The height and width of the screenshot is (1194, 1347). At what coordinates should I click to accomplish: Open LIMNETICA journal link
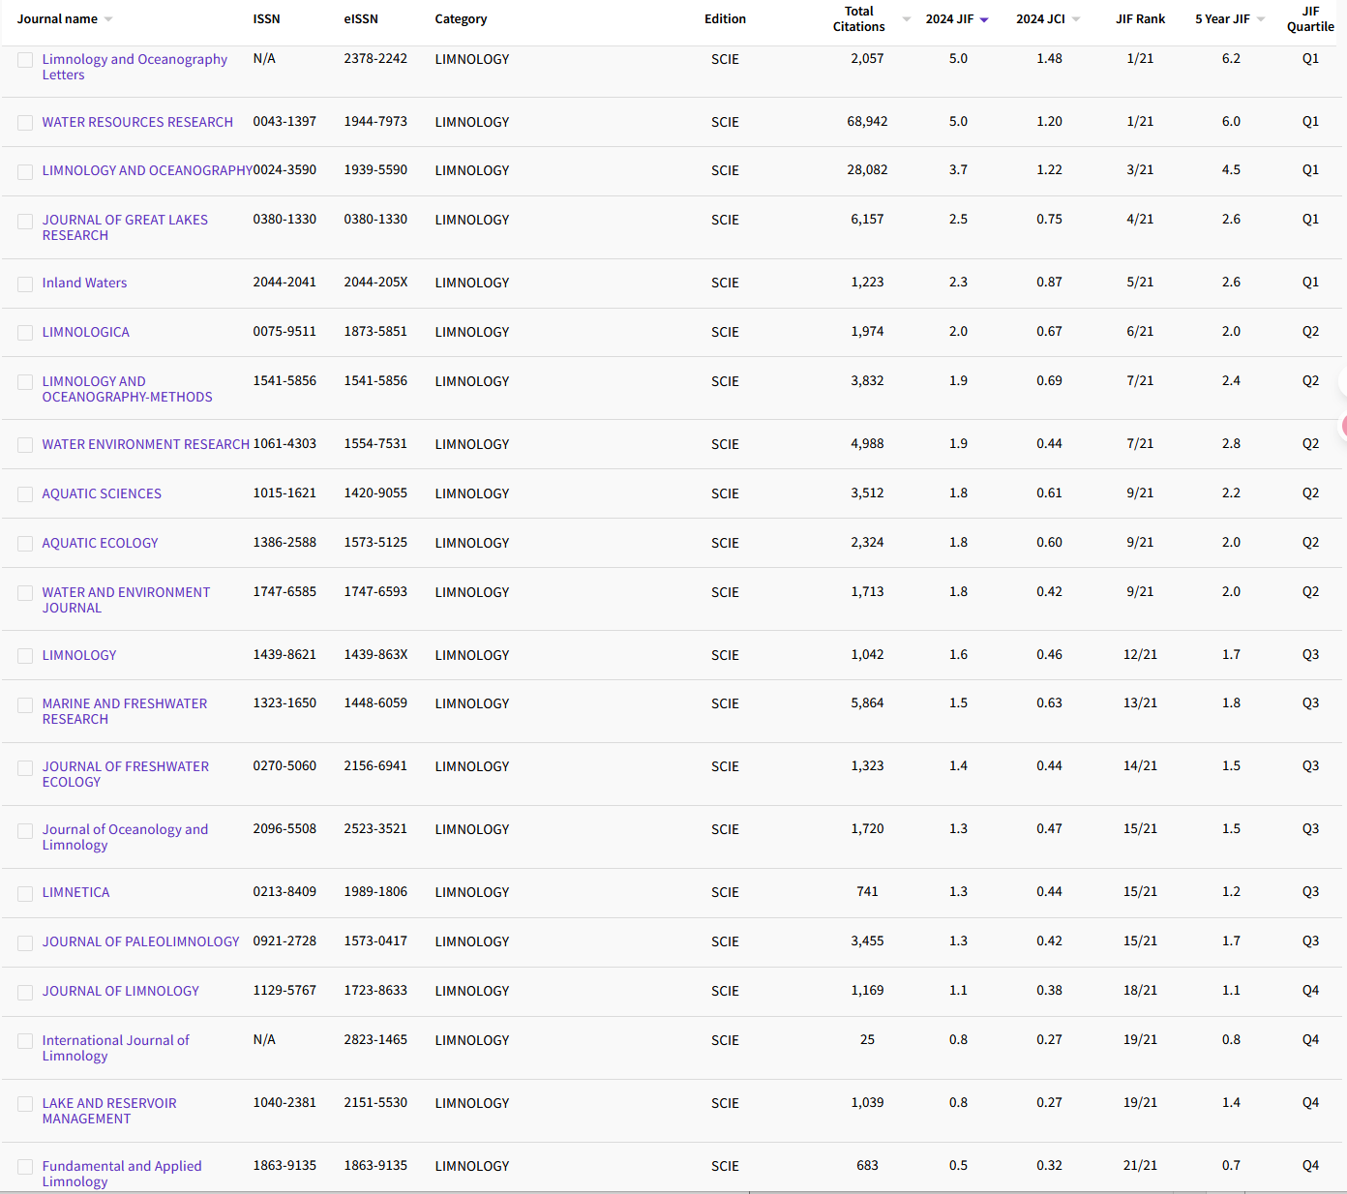click(75, 892)
